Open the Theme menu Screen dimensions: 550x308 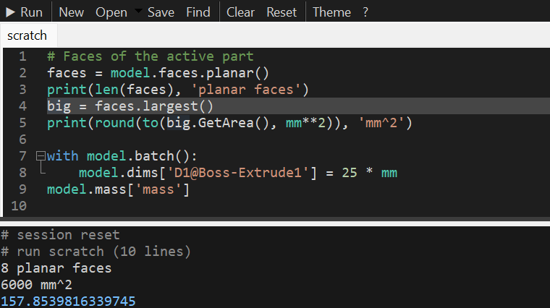(x=331, y=12)
